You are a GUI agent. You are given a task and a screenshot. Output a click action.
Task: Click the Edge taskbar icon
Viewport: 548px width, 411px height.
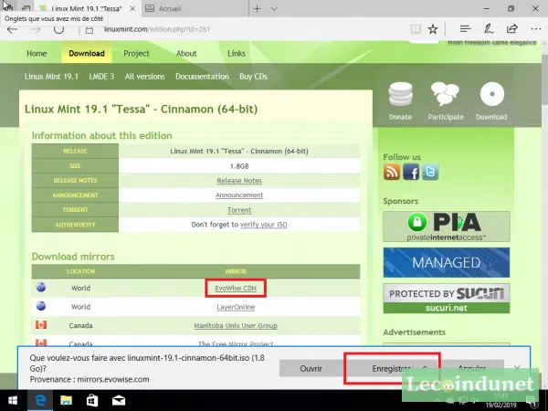(40, 401)
